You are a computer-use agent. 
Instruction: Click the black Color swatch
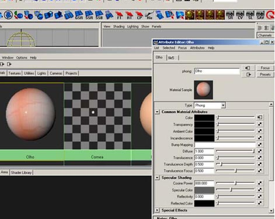pos(204,117)
